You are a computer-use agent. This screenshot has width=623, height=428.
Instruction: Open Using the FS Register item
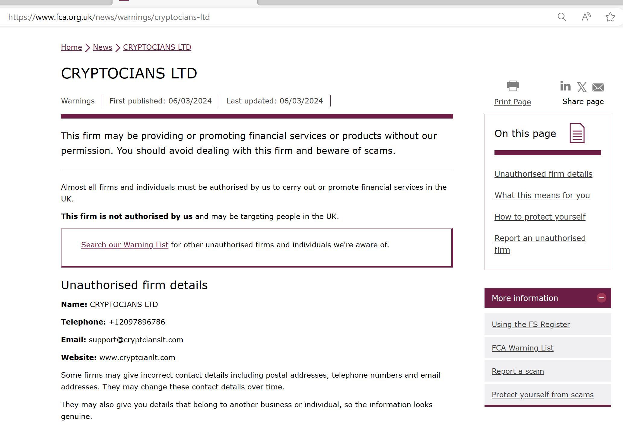(531, 325)
